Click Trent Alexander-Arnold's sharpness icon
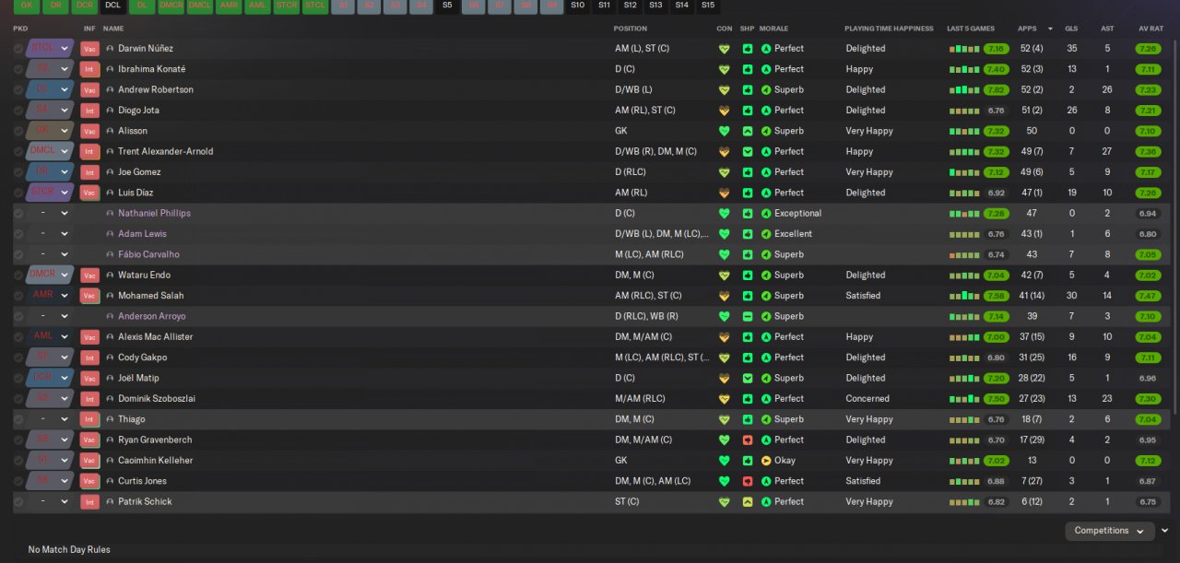Viewport: 1180px width, 563px height. tap(748, 151)
